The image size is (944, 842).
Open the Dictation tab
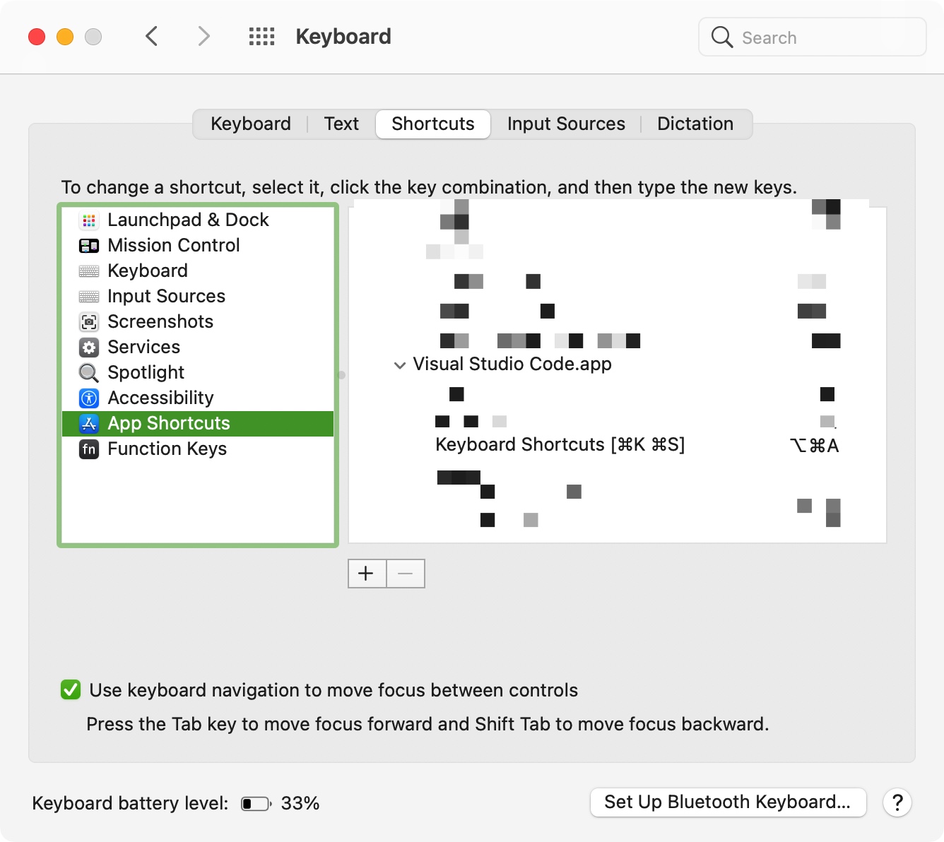tap(695, 124)
